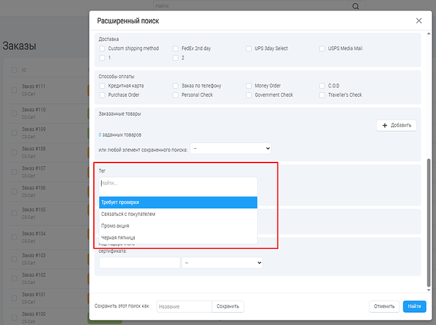Check the UPS 3day Select option

[250, 49]
